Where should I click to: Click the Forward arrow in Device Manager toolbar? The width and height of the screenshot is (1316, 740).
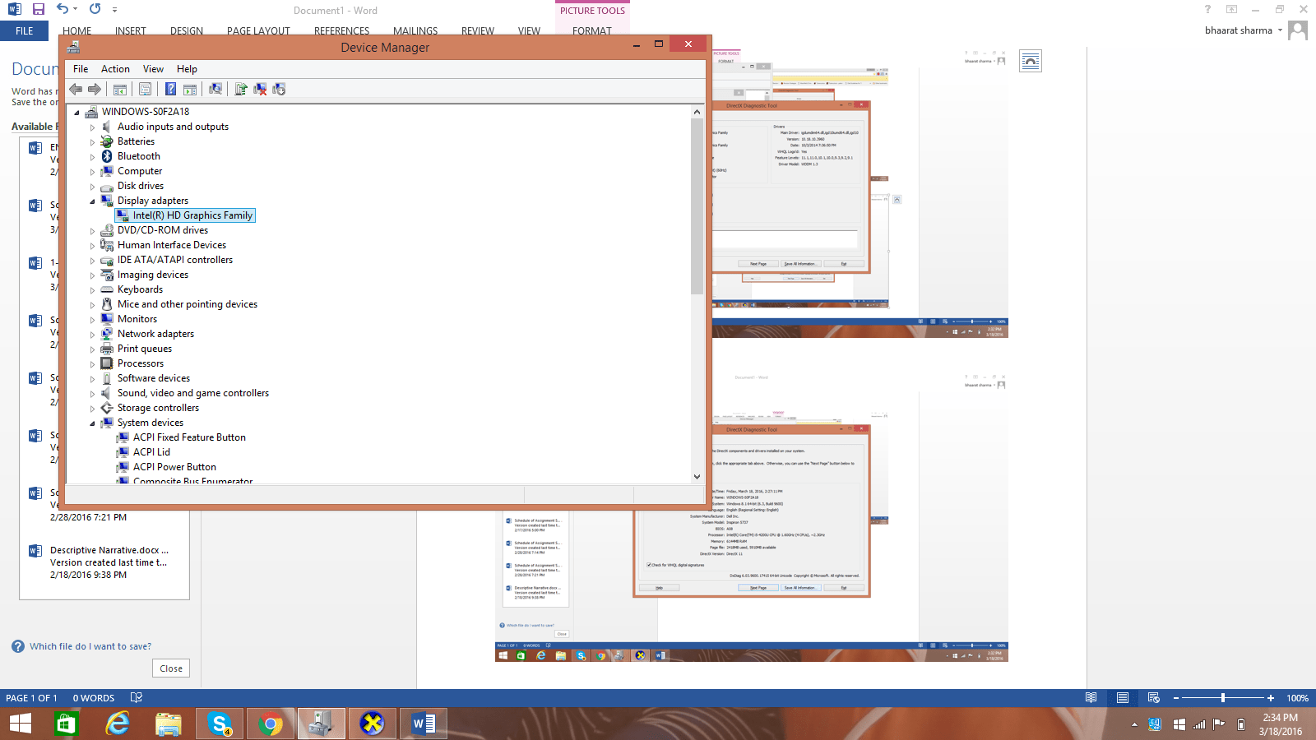[95, 89]
